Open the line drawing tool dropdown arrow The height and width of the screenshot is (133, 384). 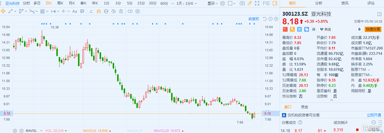click(15, 11)
